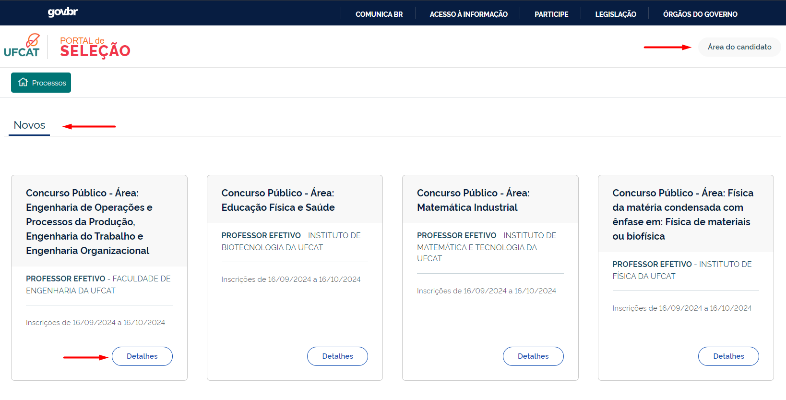Click the 'Educação Física e Saúde' card title

click(x=278, y=200)
